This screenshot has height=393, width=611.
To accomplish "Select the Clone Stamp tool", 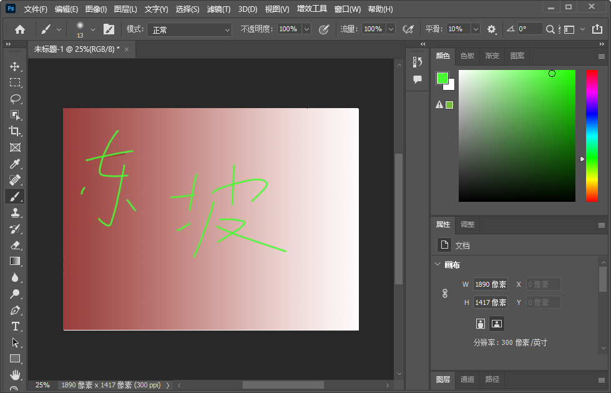I will coord(15,212).
